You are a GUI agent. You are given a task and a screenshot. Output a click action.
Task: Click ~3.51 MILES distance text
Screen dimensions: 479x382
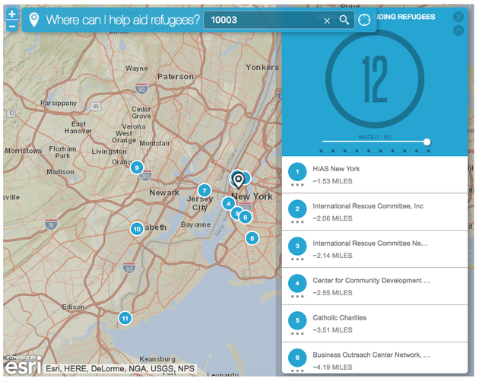click(332, 330)
